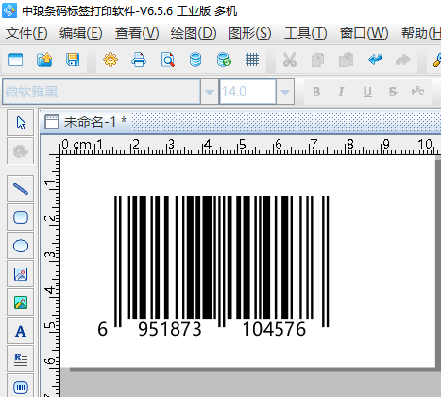Choose the barcode drawing tool
Viewport: 441px width, 397px height.
21,387
